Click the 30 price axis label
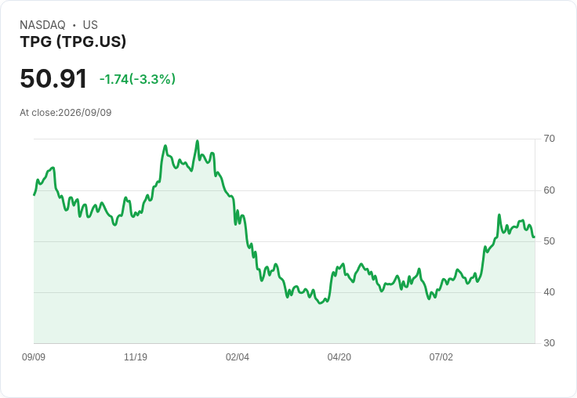Image resolution: width=577 pixels, height=398 pixels. 549,343
